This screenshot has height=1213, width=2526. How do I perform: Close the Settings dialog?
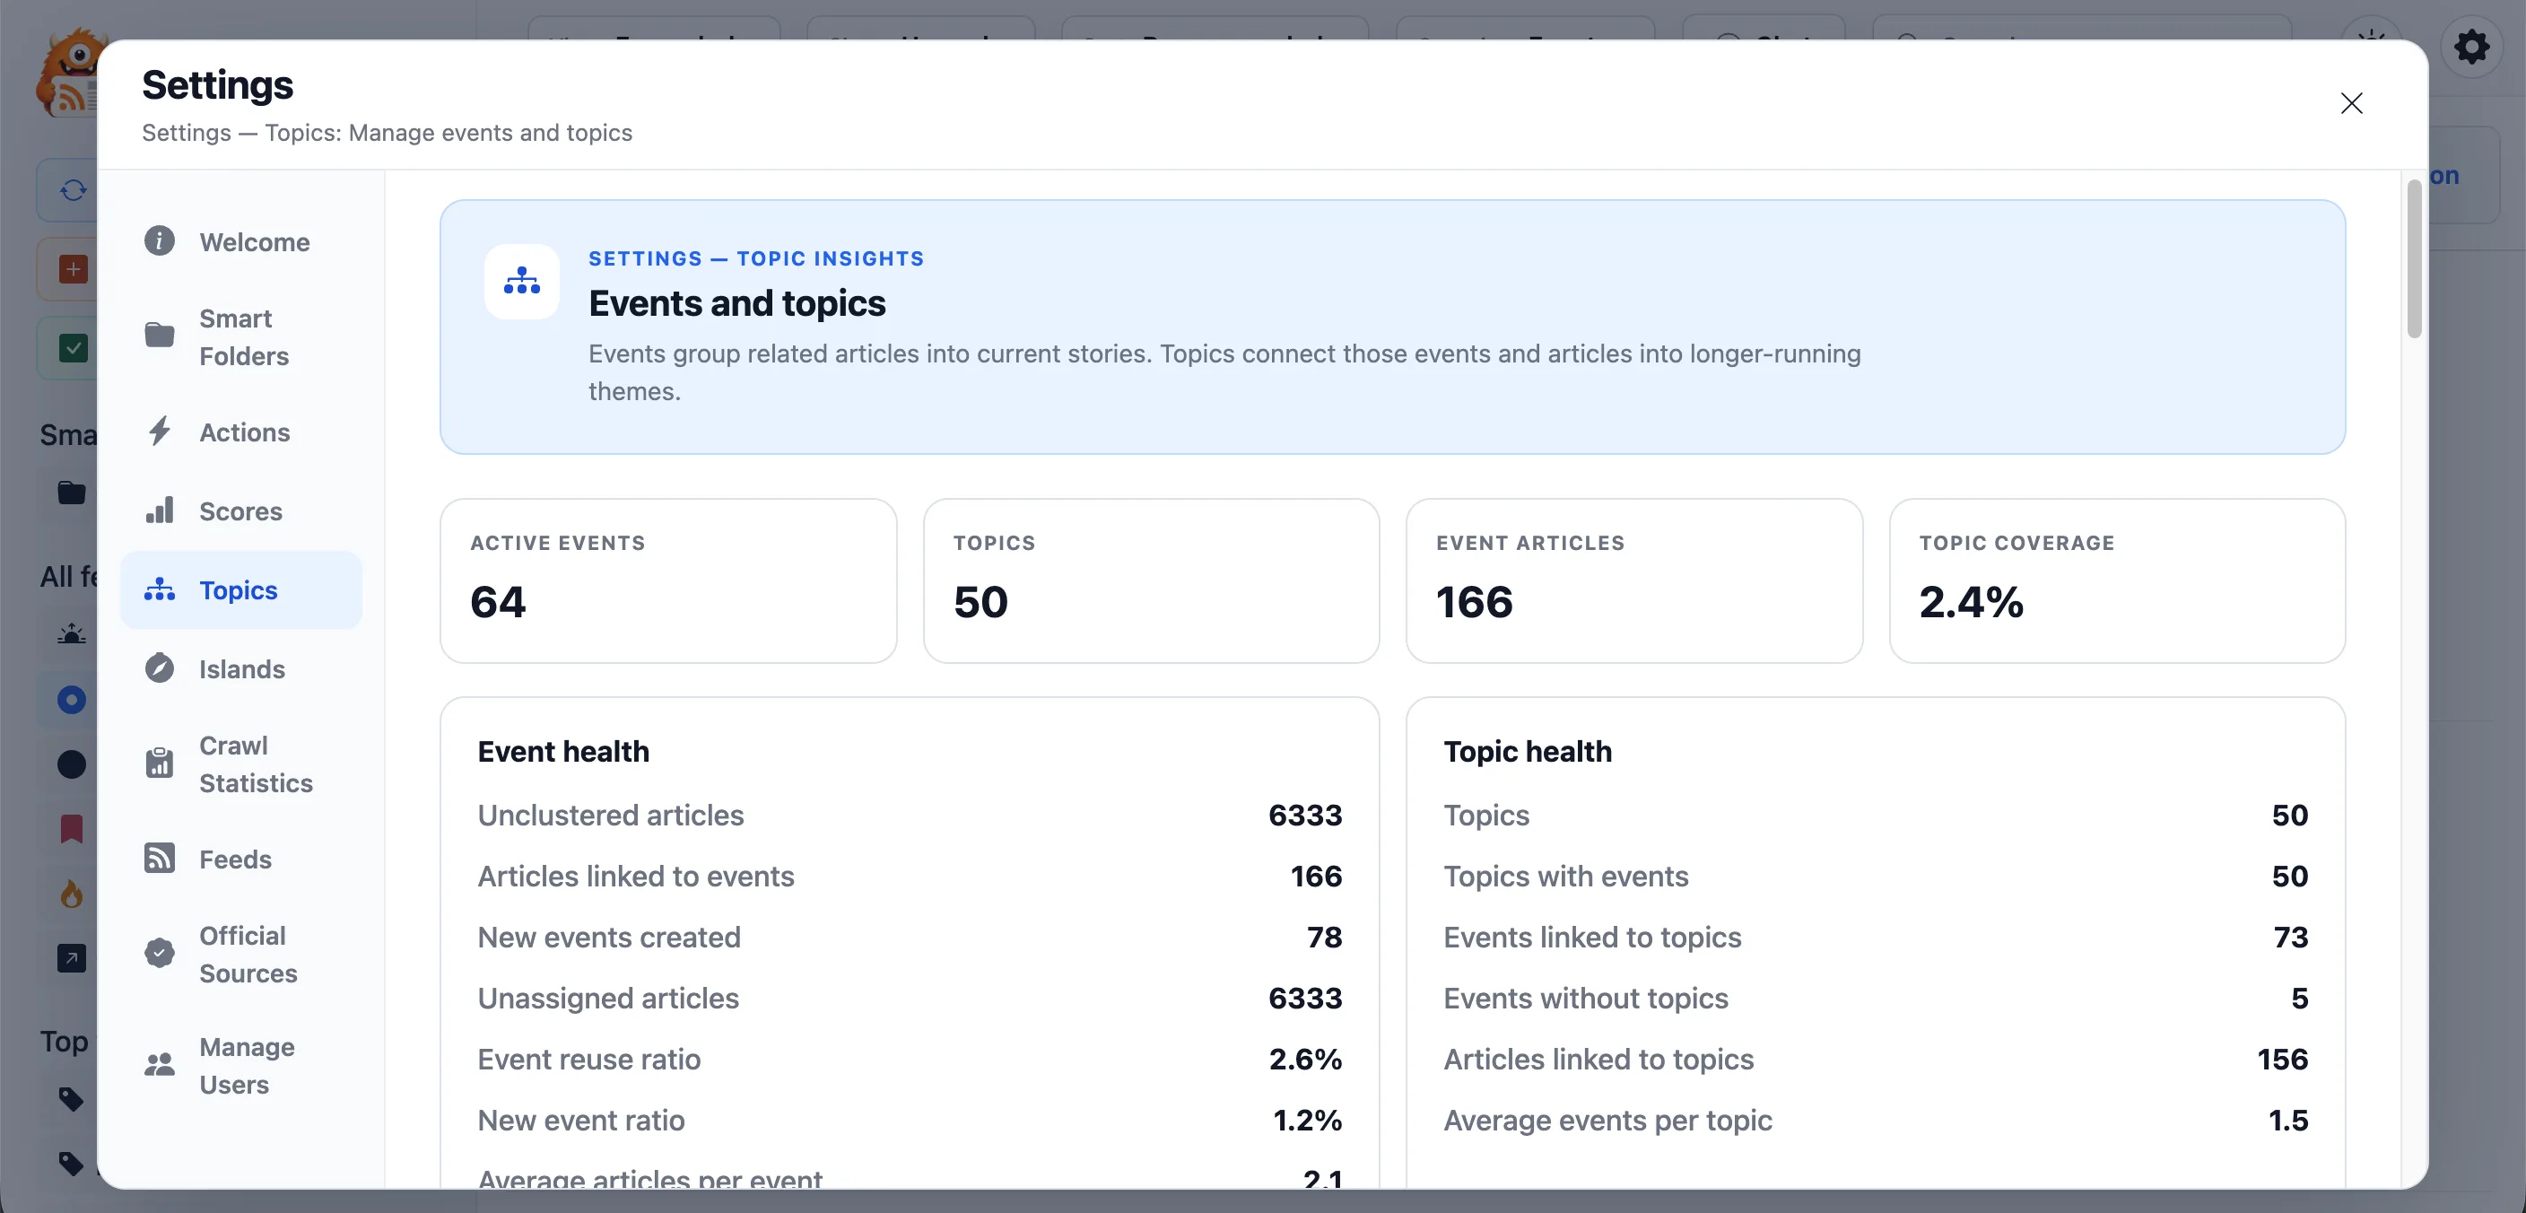[x=2351, y=103]
